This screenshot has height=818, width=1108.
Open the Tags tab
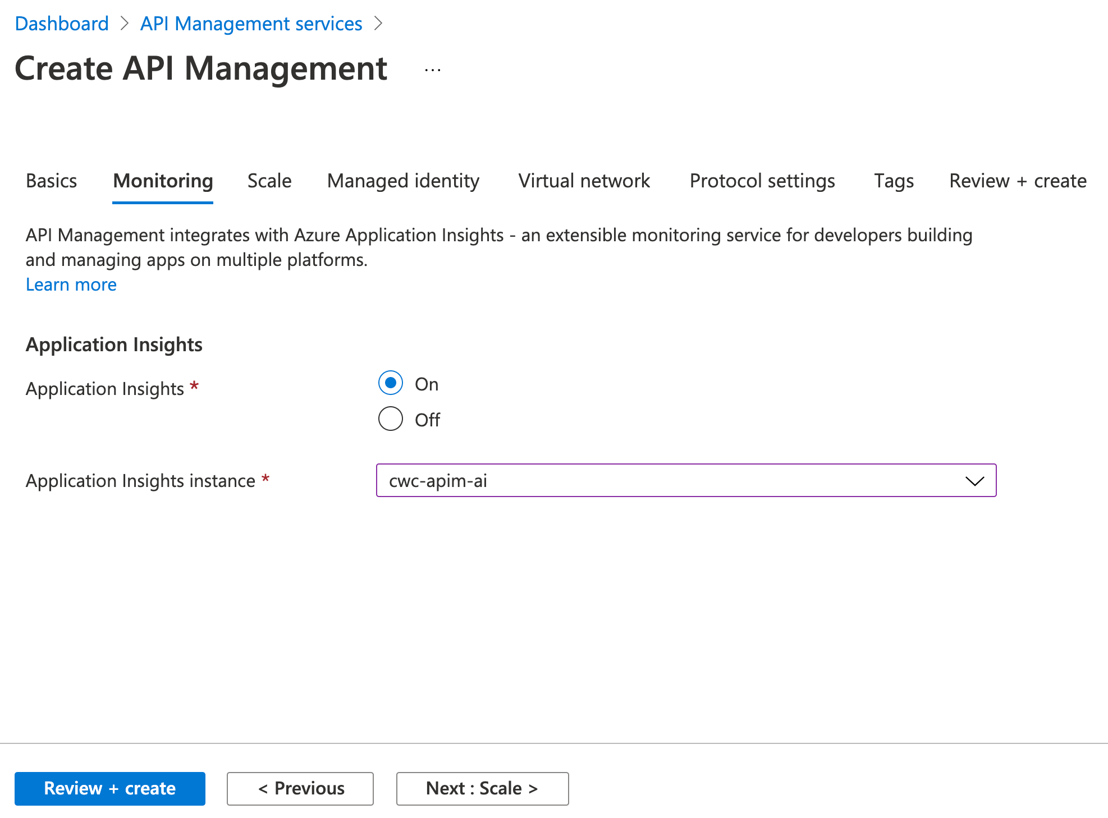[894, 181]
